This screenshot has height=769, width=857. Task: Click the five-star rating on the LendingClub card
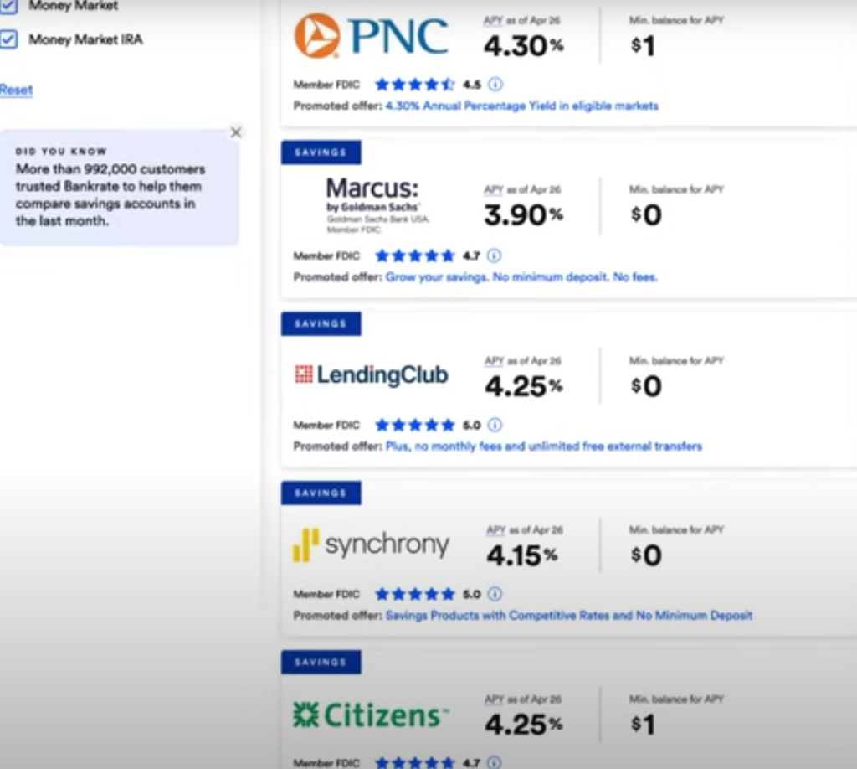click(x=415, y=425)
